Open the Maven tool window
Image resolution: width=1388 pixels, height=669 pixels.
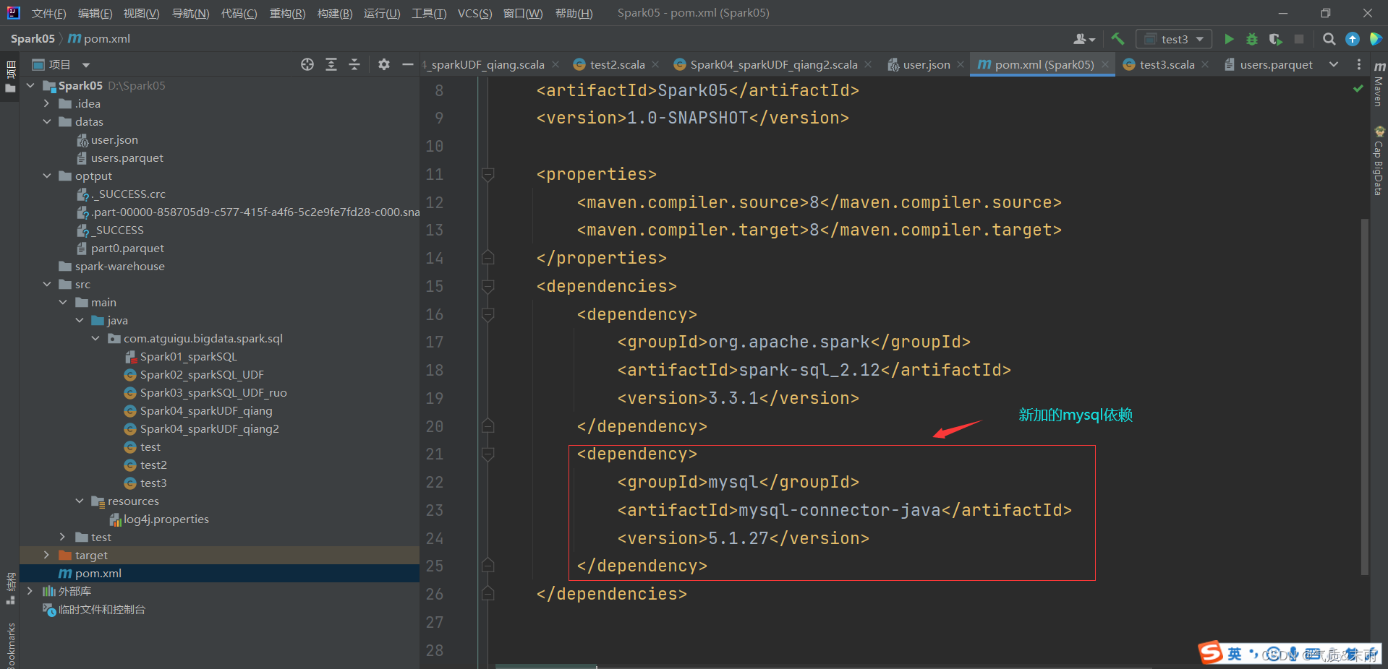[1379, 83]
